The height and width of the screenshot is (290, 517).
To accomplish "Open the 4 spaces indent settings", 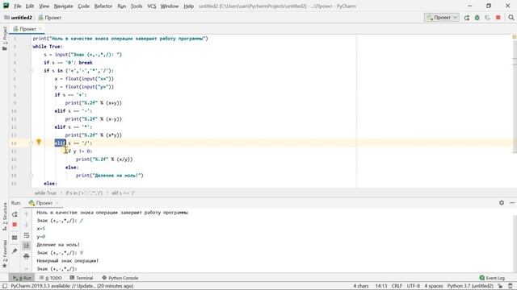I will tap(434, 286).
